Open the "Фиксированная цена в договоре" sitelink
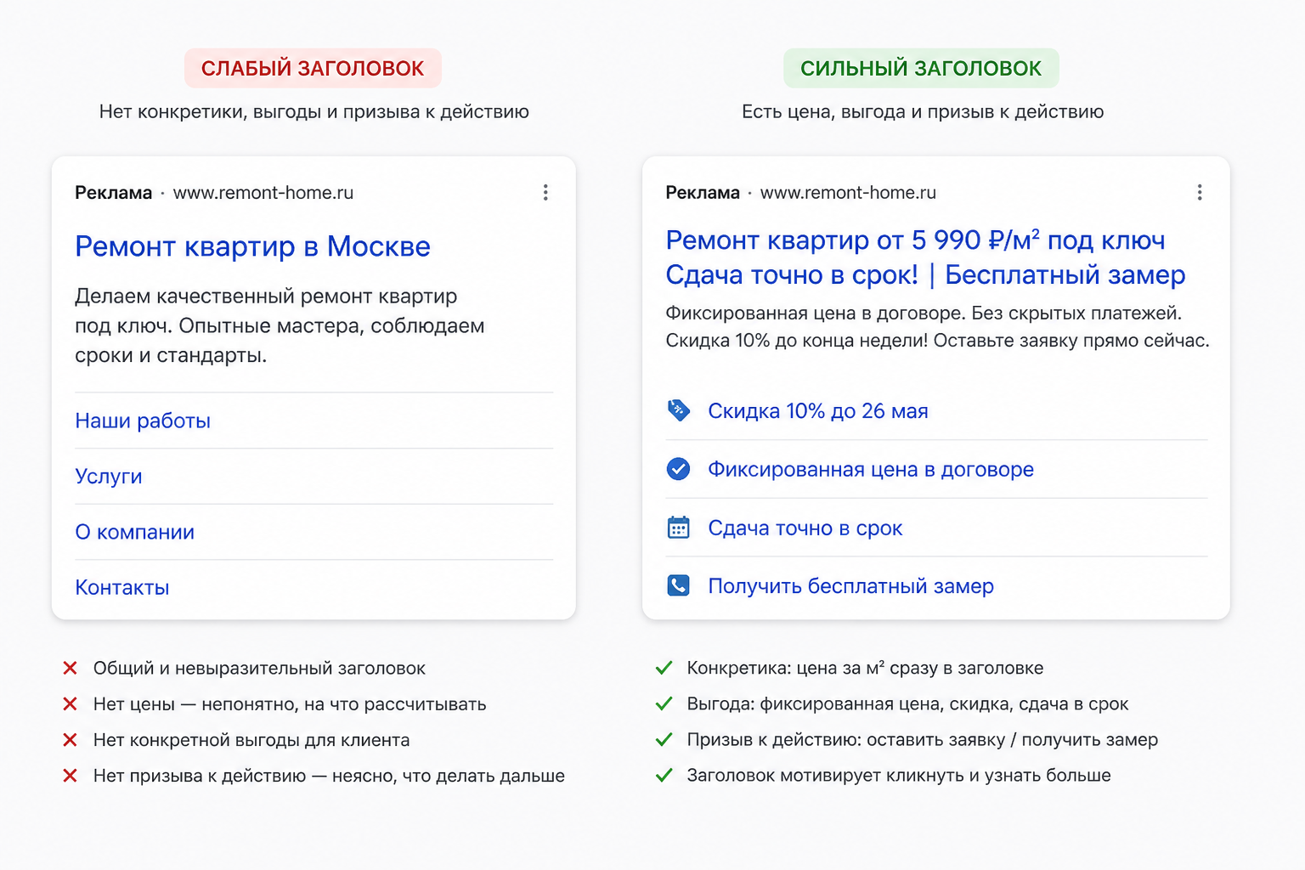Image resolution: width=1305 pixels, height=870 pixels. [x=871, y=469]
